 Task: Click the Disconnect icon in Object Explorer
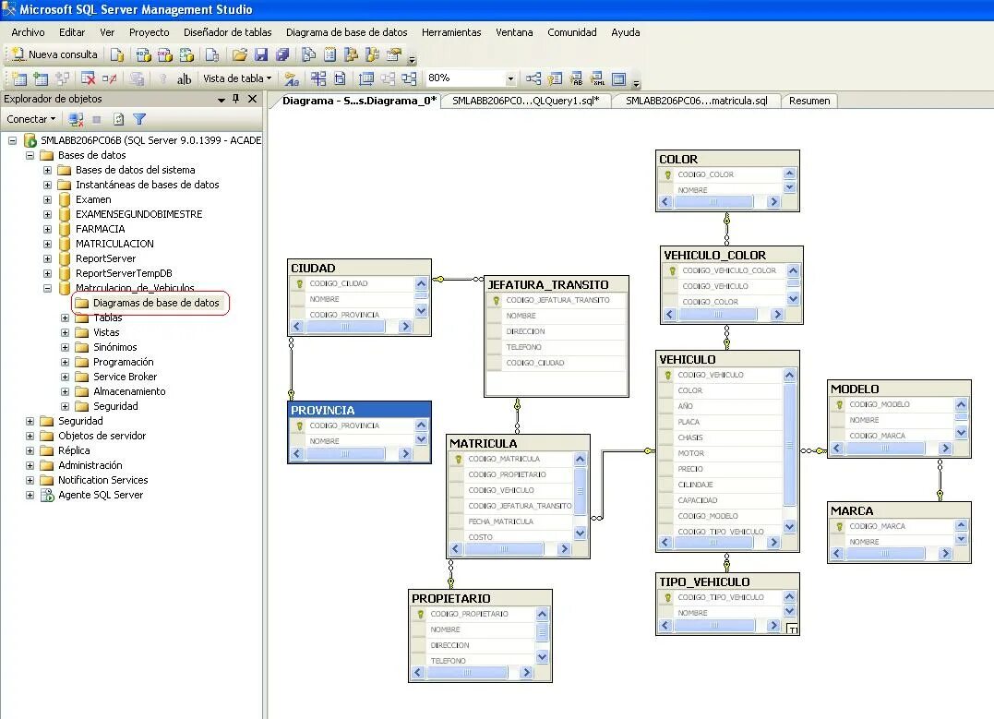[76, 119]
